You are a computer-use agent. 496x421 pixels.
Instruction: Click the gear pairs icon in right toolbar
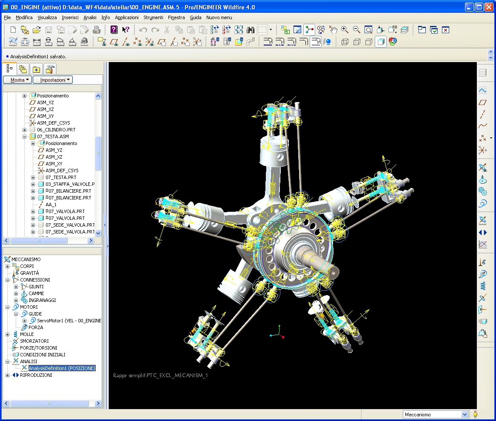coord(483,191)
